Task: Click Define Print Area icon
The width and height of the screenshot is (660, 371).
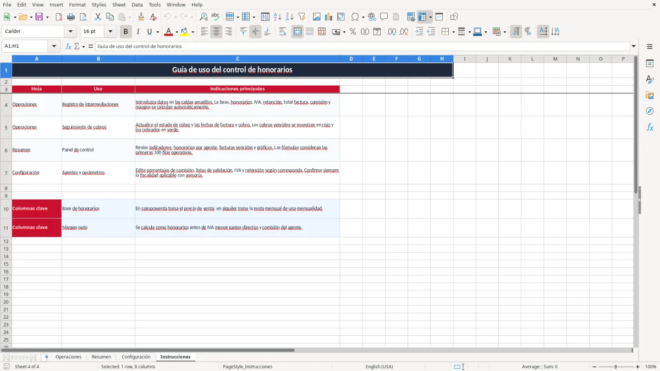Action: click(411, 17)
